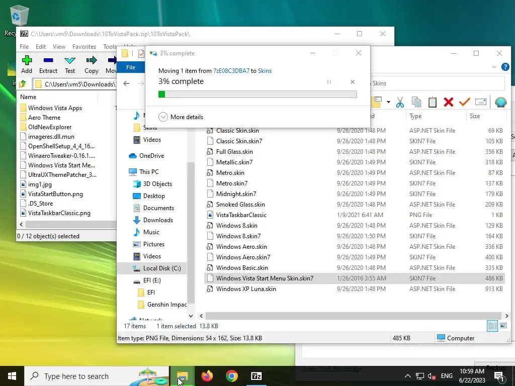This screenshot has height=386, width=515.
Task: Click the 7-Zip address path field
Action: [75, 84]
